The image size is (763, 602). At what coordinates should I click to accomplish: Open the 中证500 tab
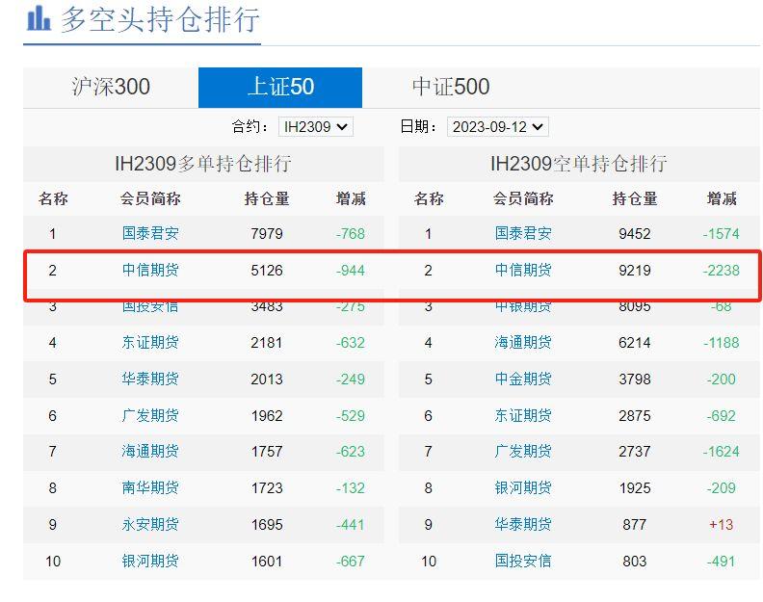pyautogui.click(x=451, y=87)
